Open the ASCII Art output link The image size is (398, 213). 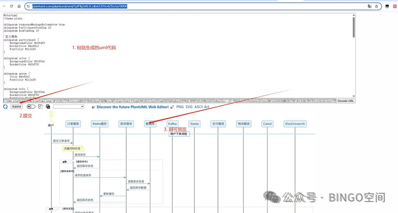[x=202, y=107]
